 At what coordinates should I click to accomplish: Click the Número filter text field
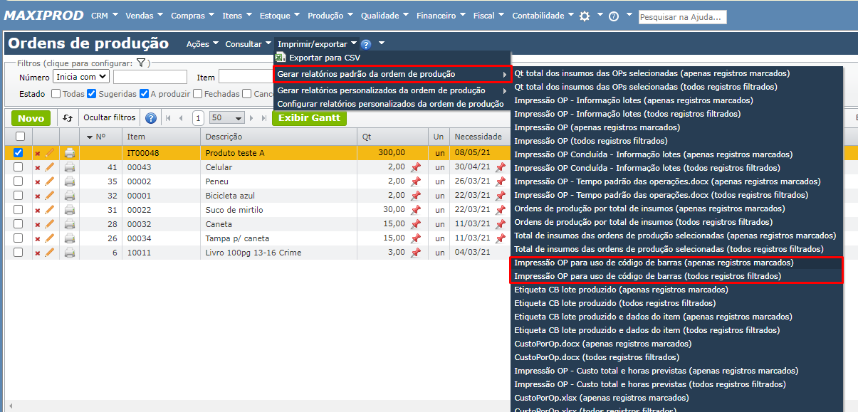tap(150, 77)
